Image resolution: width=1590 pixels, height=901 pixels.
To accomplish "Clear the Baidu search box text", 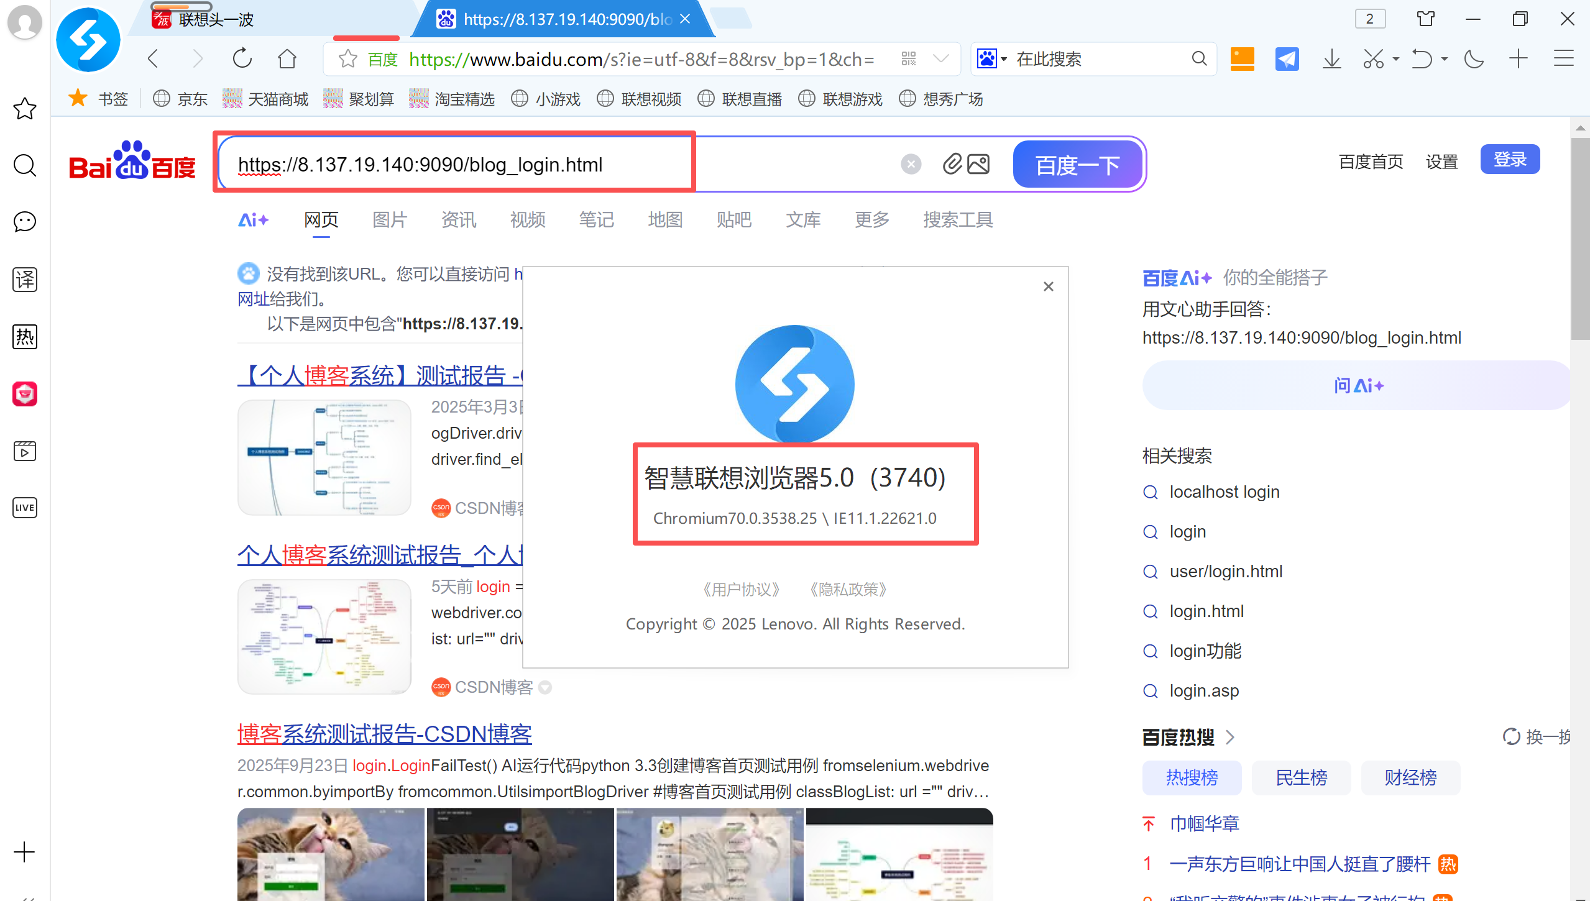I will tap(911, 164).
